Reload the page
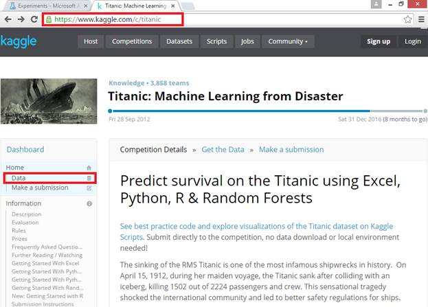The image size is (428, 307). [34, 19]
